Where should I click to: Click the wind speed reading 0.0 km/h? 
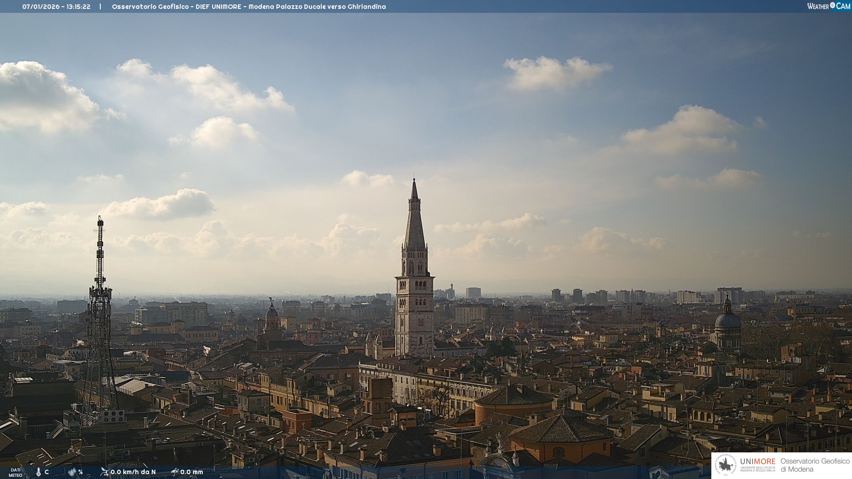click(133, 472)
